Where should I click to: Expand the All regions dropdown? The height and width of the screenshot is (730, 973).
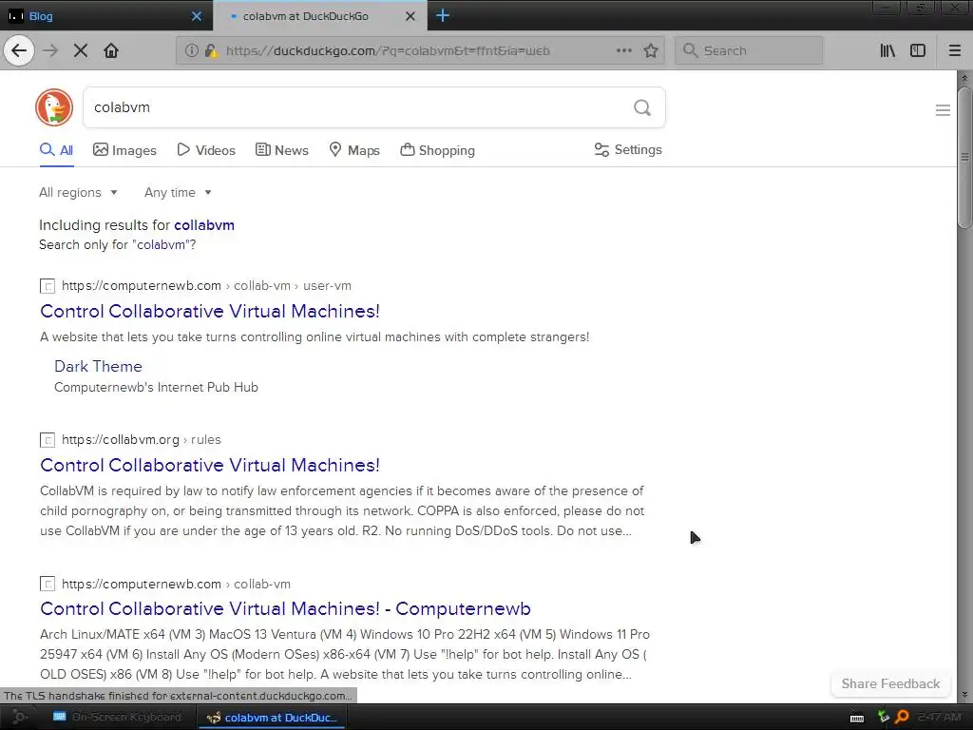[x=78, y=192]
